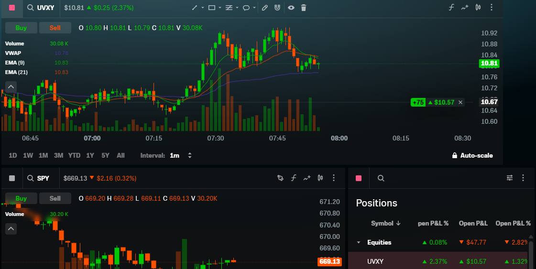Delete drawings with the trash icon
The image size is (536, 269).
(304, 8)
